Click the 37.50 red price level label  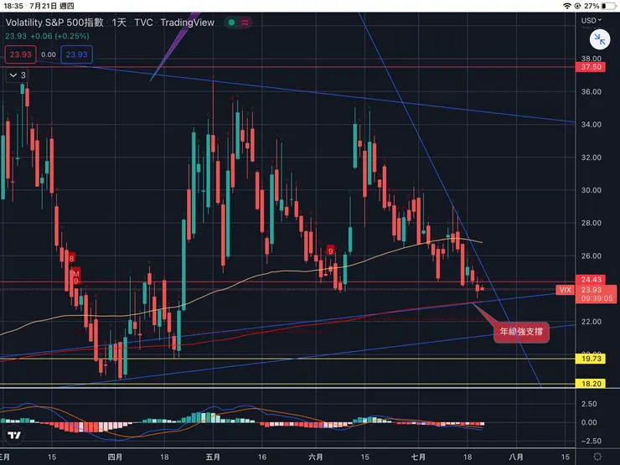tap(592, 67)
